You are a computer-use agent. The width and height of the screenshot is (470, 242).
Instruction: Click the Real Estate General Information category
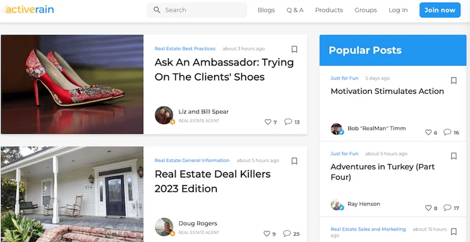pos(192,160)
